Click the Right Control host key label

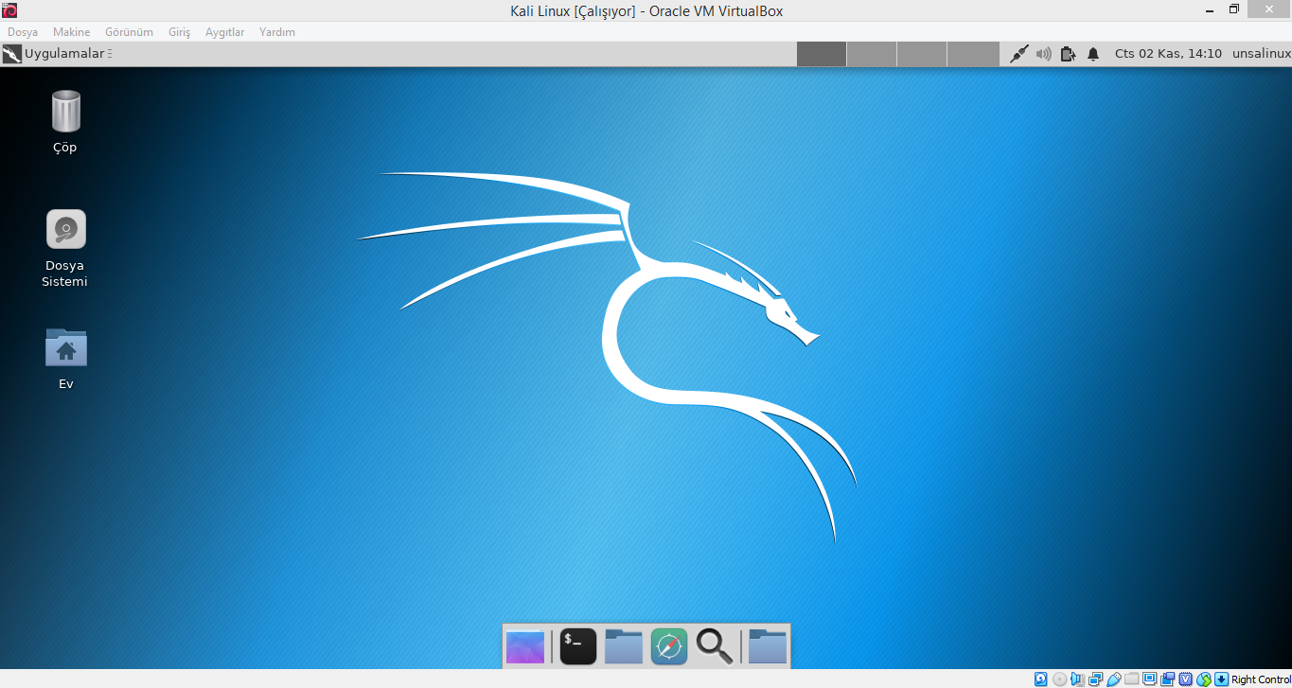point(1261,679)
